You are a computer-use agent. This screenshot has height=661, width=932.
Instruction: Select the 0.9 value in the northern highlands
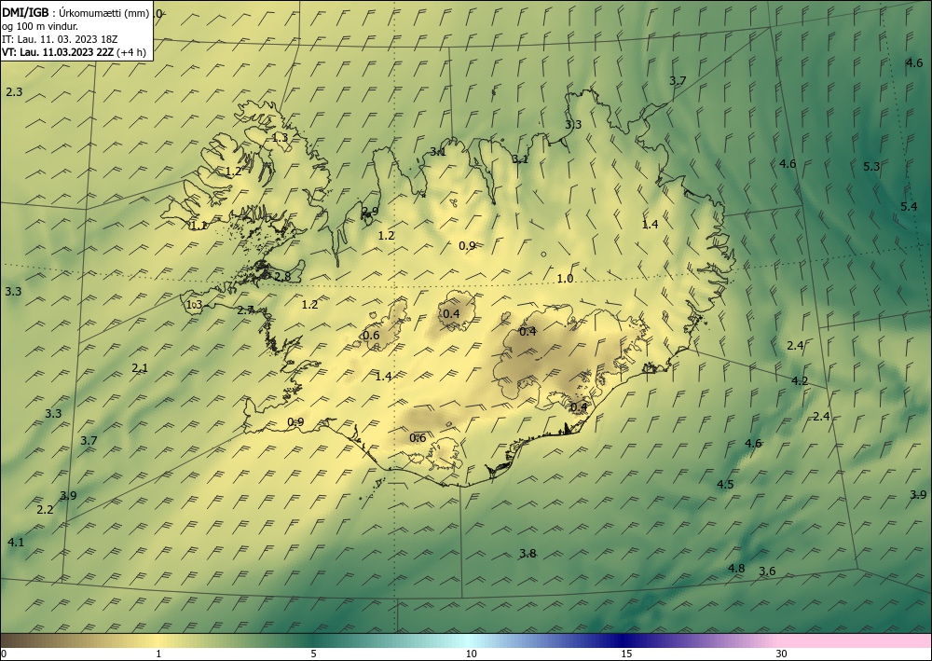467,245
